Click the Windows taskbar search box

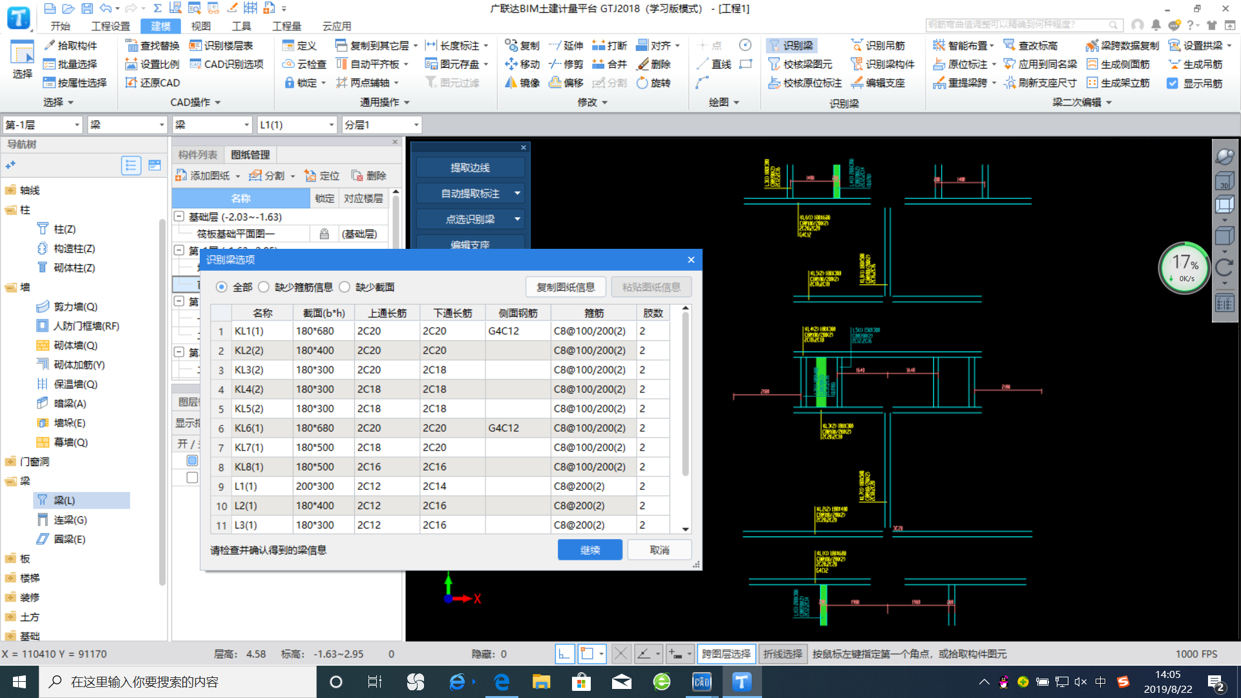point(178,682)
